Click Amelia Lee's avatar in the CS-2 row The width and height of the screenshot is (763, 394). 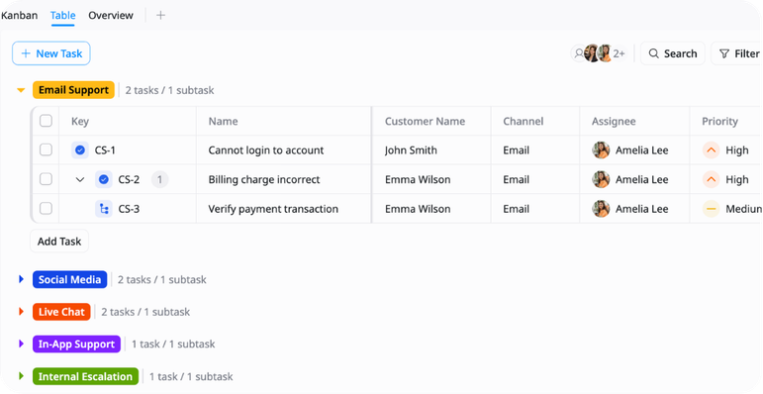(x=601, y=180)
